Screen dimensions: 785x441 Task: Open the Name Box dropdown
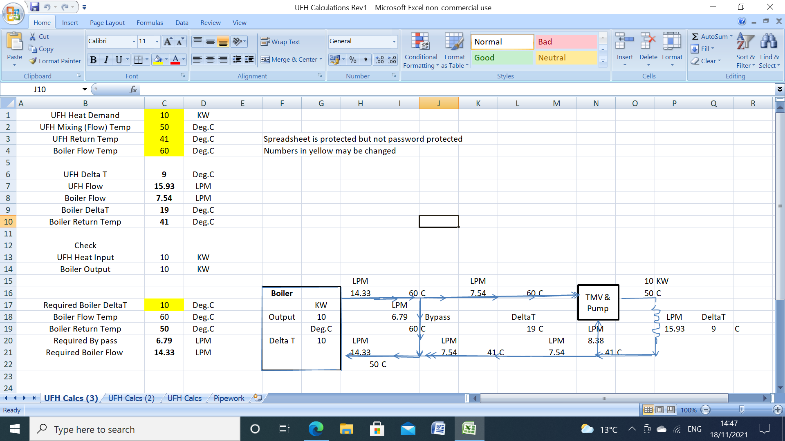[x=85, y=89]
